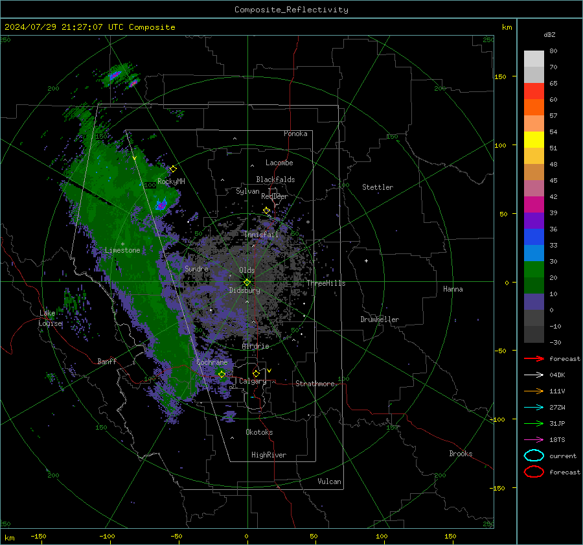
Task: Click the Cochrane map label
Action: [x=212, y=362]
